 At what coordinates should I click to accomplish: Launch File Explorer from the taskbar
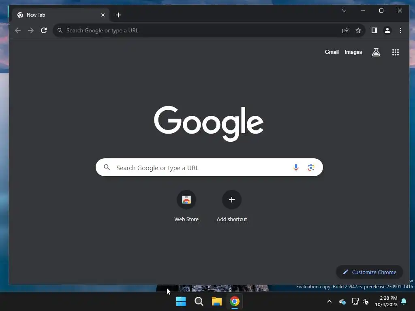tap(216, 301)
